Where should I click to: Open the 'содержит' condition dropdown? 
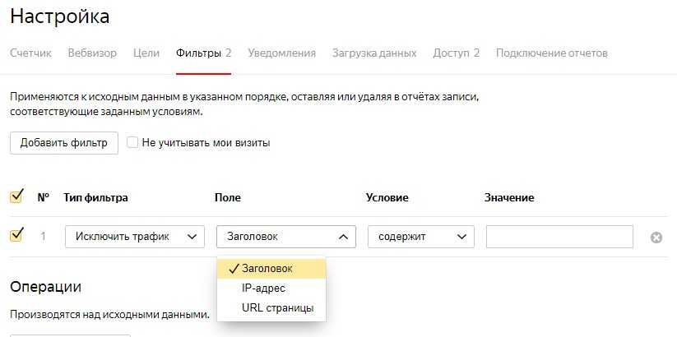(420, 237)
